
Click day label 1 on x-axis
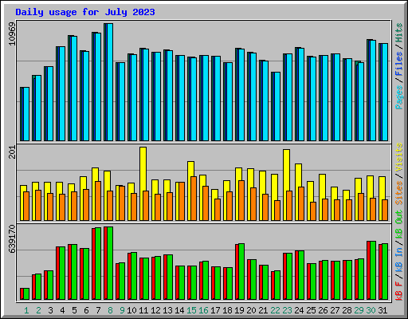coord(26,310)
